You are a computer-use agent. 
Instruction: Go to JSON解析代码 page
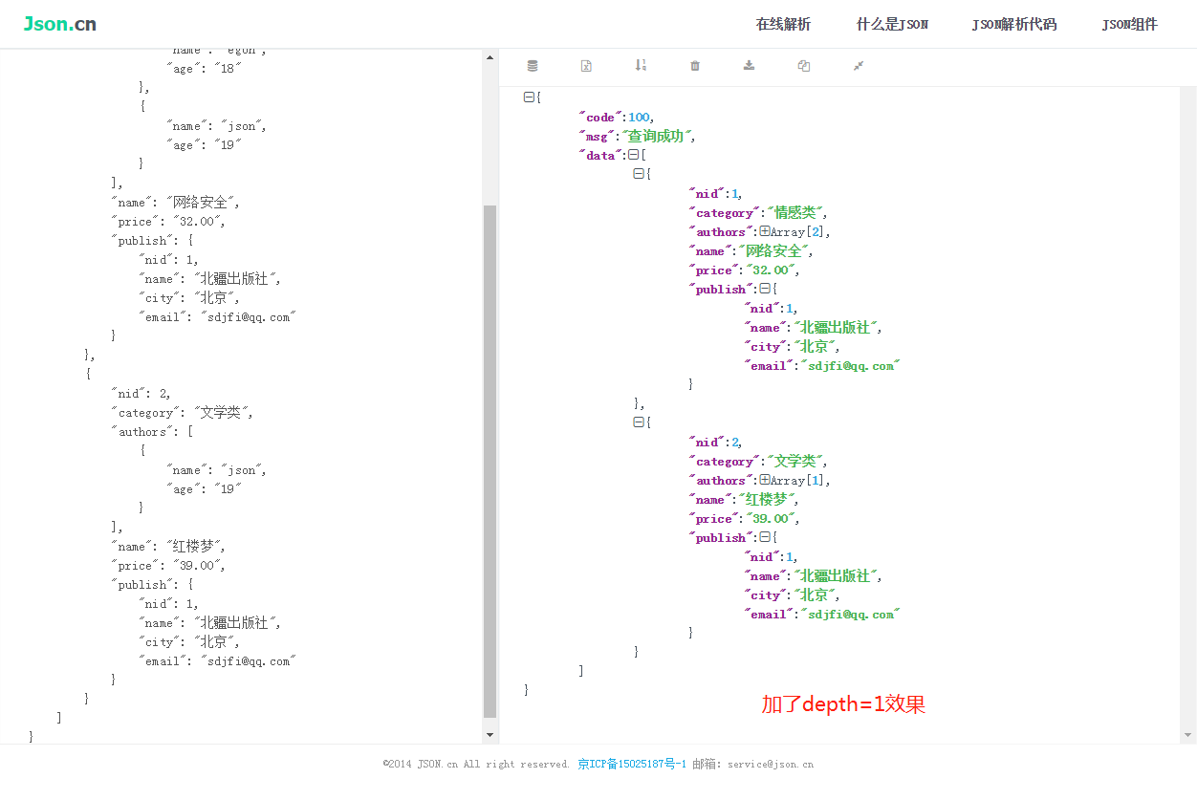coord(1014,25)
